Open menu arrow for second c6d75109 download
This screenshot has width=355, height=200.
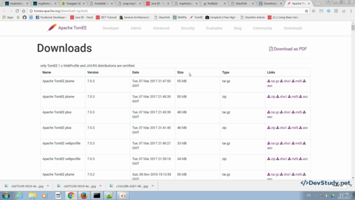coord(100,186)
